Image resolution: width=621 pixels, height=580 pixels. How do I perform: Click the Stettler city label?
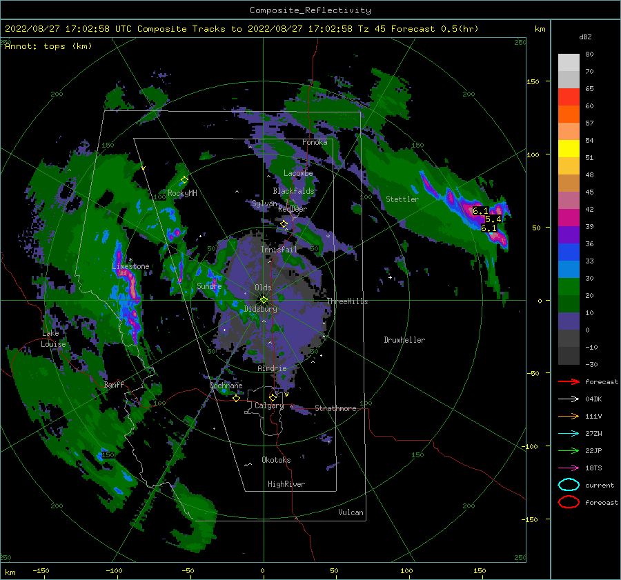tap(402, 199)
